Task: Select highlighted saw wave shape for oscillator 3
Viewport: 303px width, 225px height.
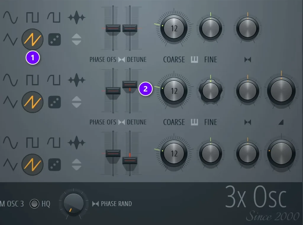Action: [x=32, y=165]
